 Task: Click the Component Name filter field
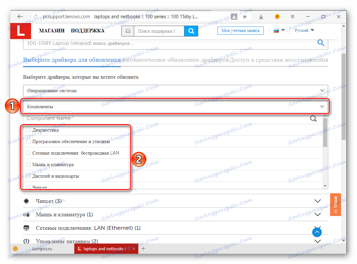(x=167, y=118)
